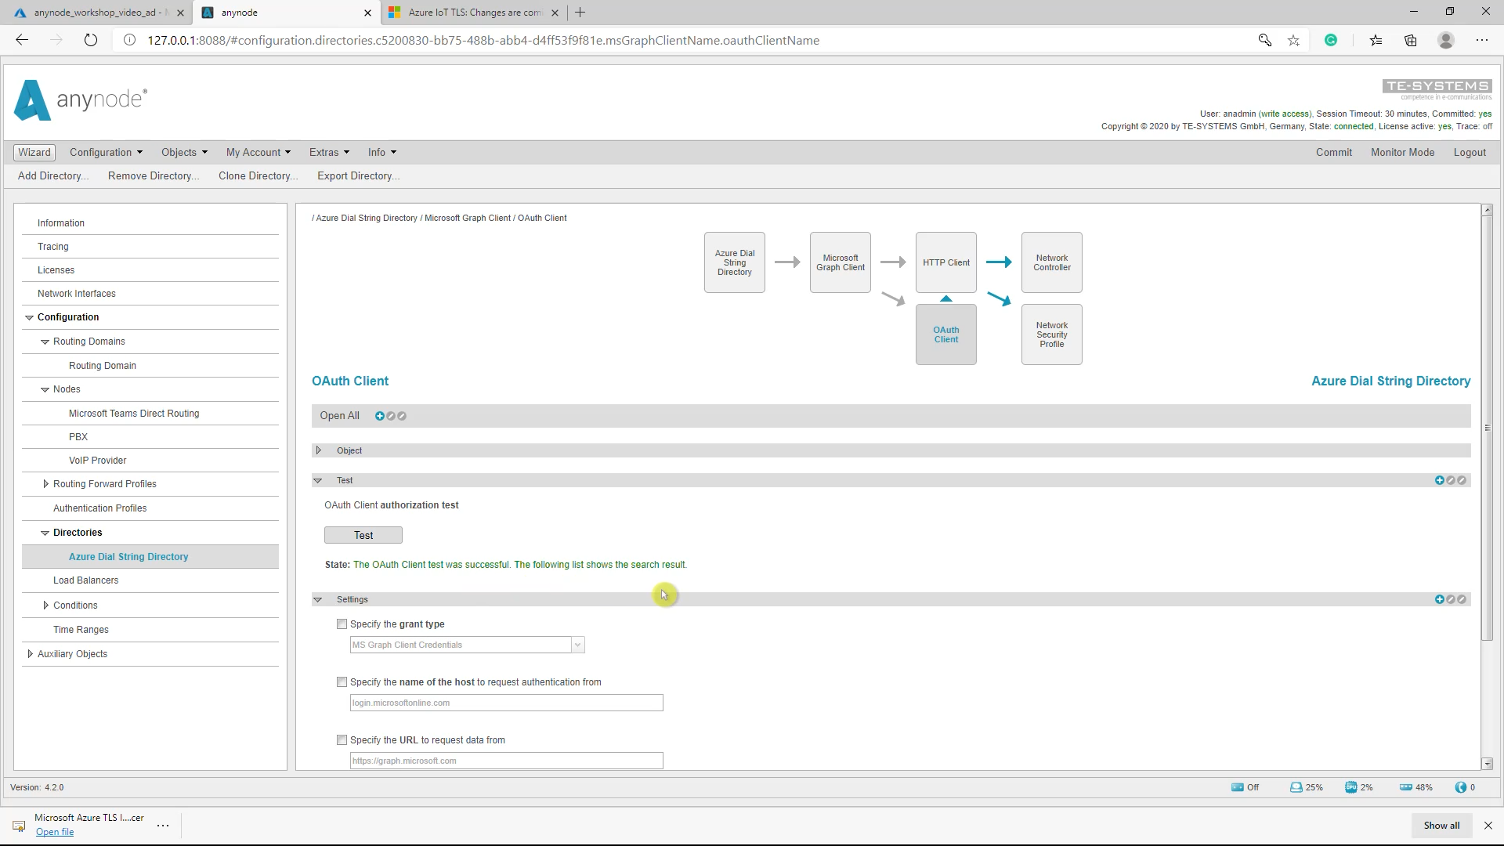Click the blue plus icon in the Settings section header

click(1440, 599)
